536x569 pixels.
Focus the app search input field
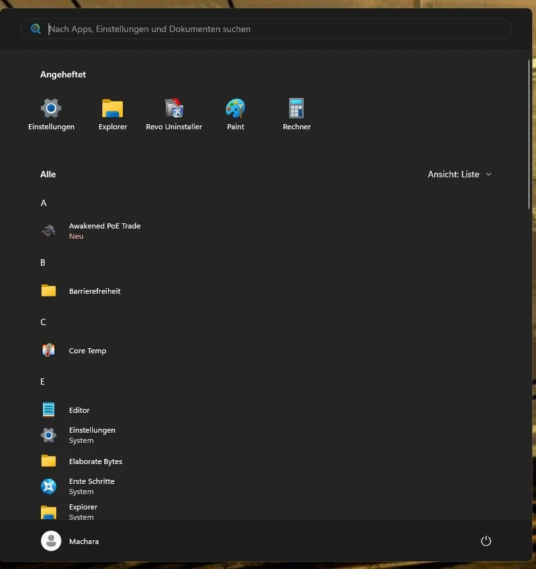click(x=266, y=29)
